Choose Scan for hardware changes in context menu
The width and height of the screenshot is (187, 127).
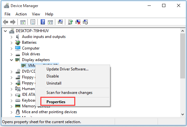pyautogui.click(x=73, y=93)
